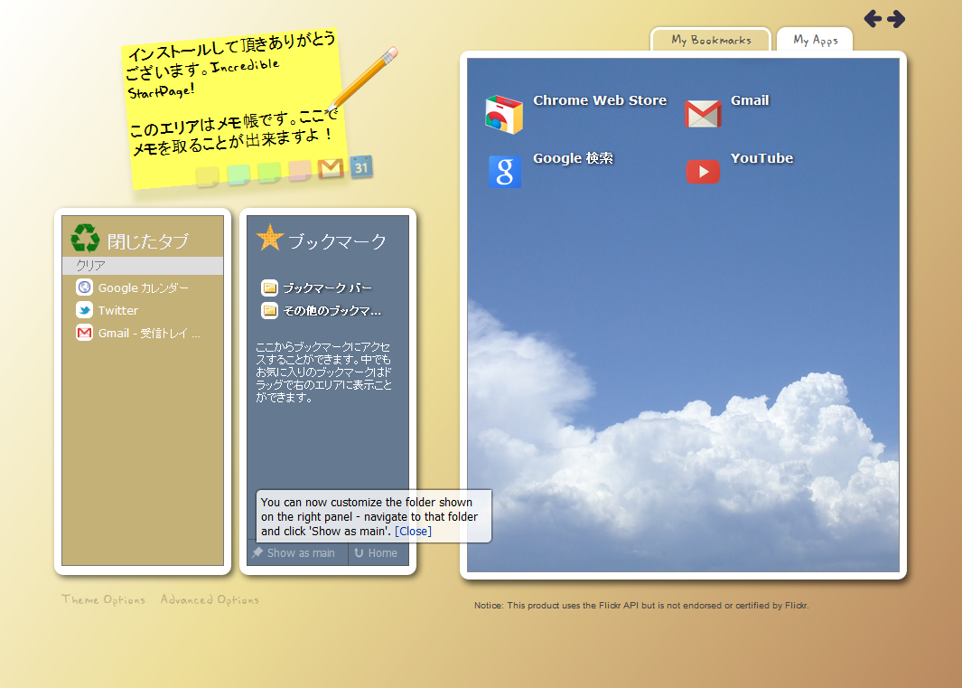Clear closed tabs with クリア
Viewport: 962px width, 688px height.
point(143,266)
